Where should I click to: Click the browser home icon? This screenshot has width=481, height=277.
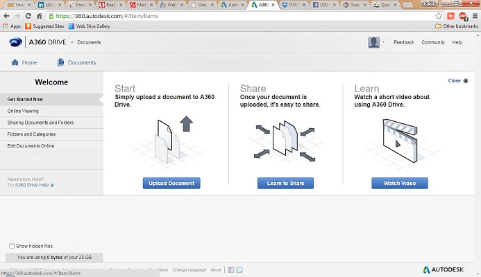[x=40, y=16]
